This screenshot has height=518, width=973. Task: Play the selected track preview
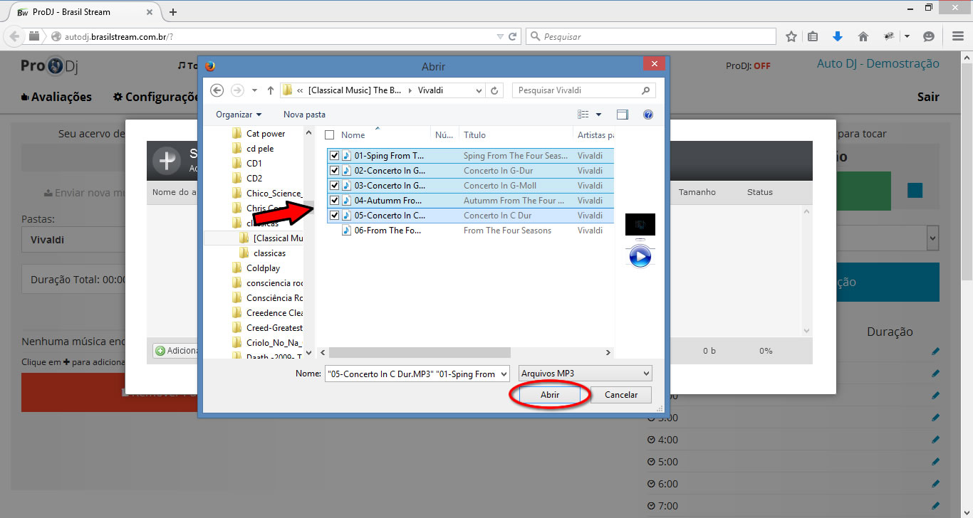tap(640, 255)
